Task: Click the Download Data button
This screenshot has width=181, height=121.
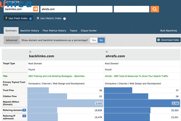Action: pyautogui.click(x=168, y=40)
